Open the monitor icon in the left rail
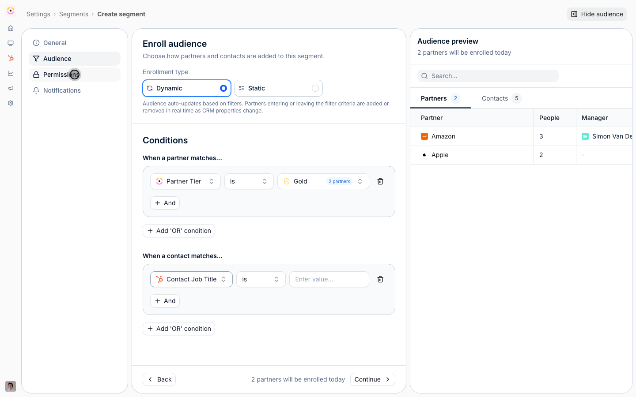Screen dimensions: 636x397 [x=11, y=43]
